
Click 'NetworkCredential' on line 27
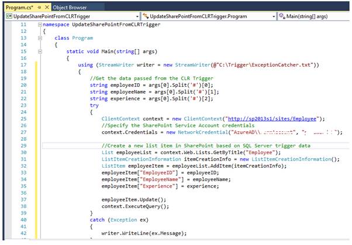tap(203, 132)
